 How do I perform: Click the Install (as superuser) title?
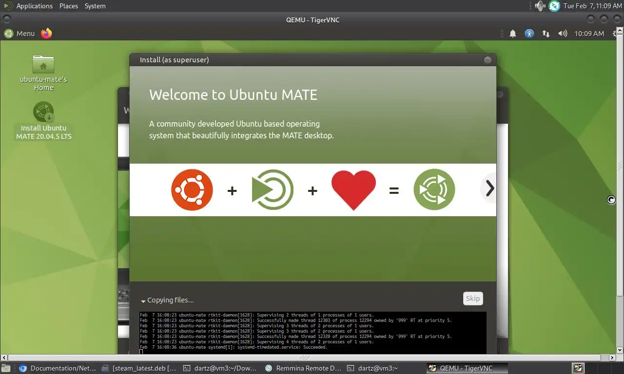174,60
